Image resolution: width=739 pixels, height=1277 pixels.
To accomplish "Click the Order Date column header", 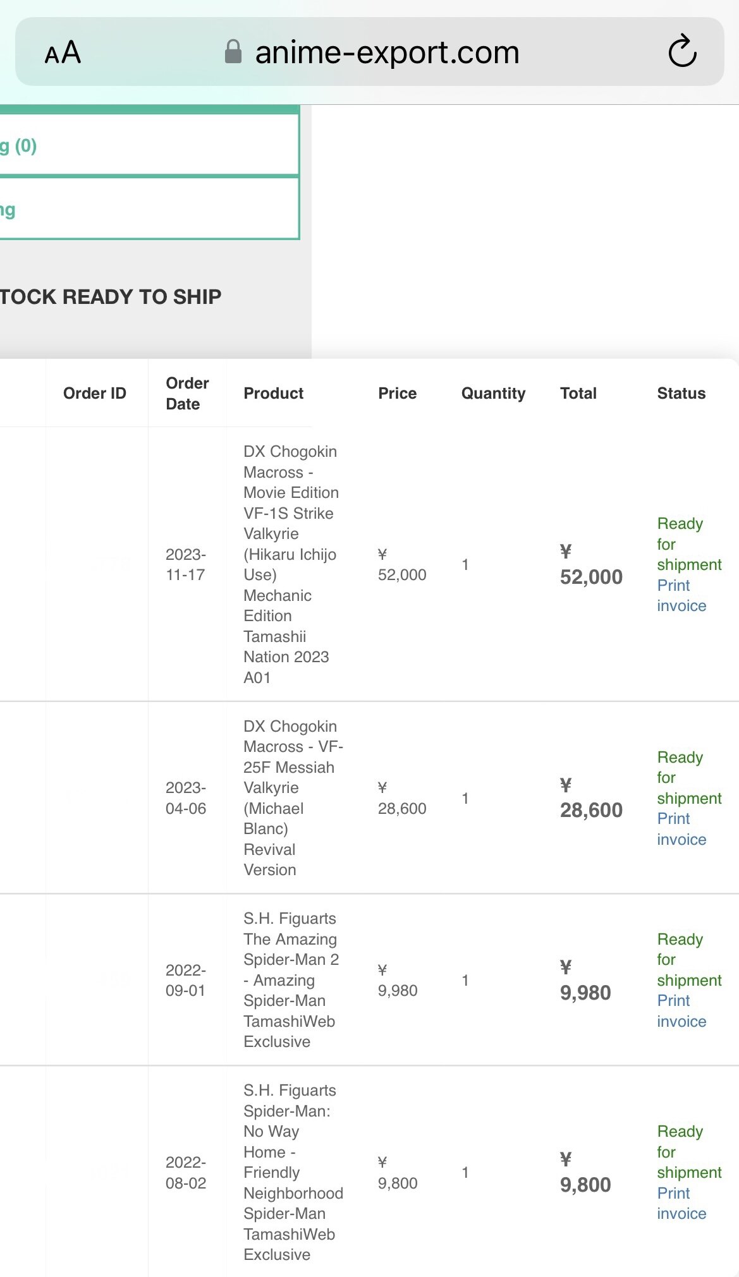I will [187, 393].
